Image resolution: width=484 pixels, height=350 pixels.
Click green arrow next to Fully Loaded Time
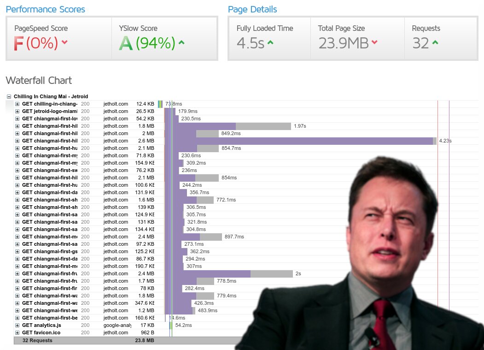pos(270,43)
